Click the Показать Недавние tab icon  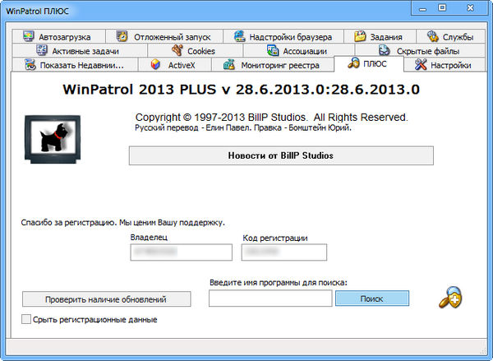click(x=30, y=64)
